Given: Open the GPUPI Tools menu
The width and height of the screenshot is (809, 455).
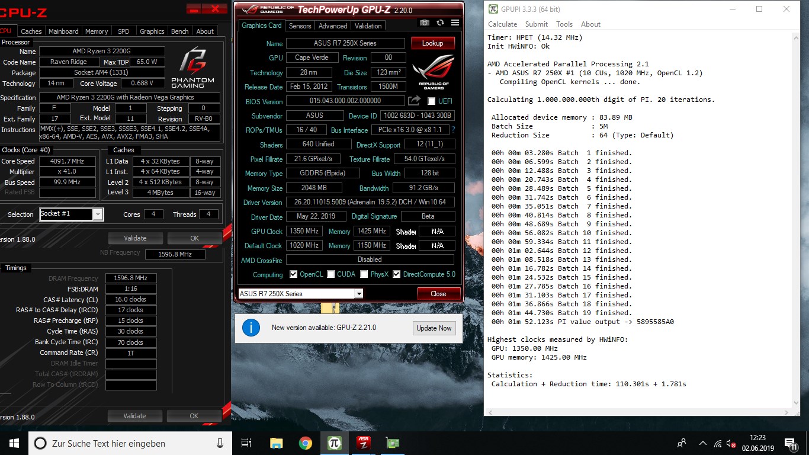Looking at the screenshot, I should 564,24.
